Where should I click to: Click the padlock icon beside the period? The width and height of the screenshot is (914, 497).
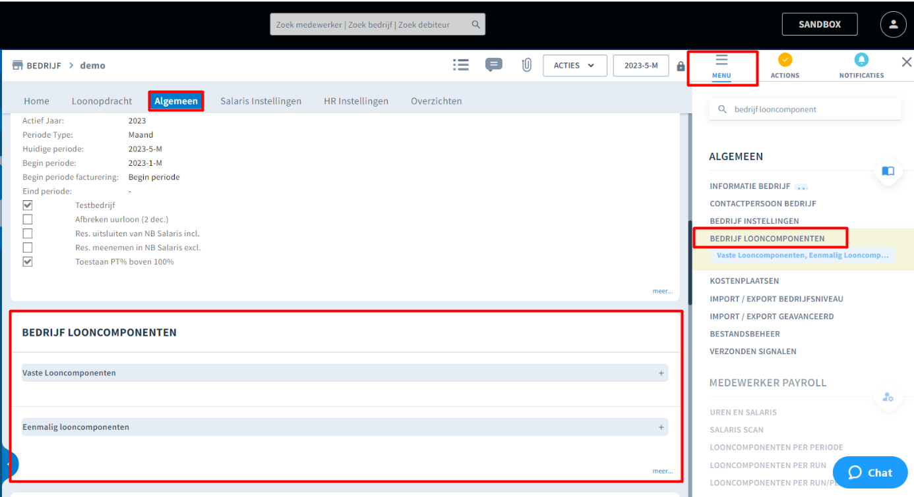pos(681,66)
